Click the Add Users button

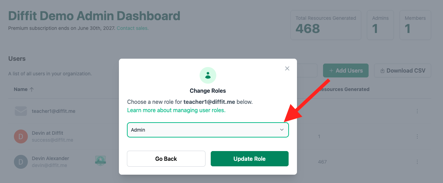pyautogui.click(x=346, y=70)
